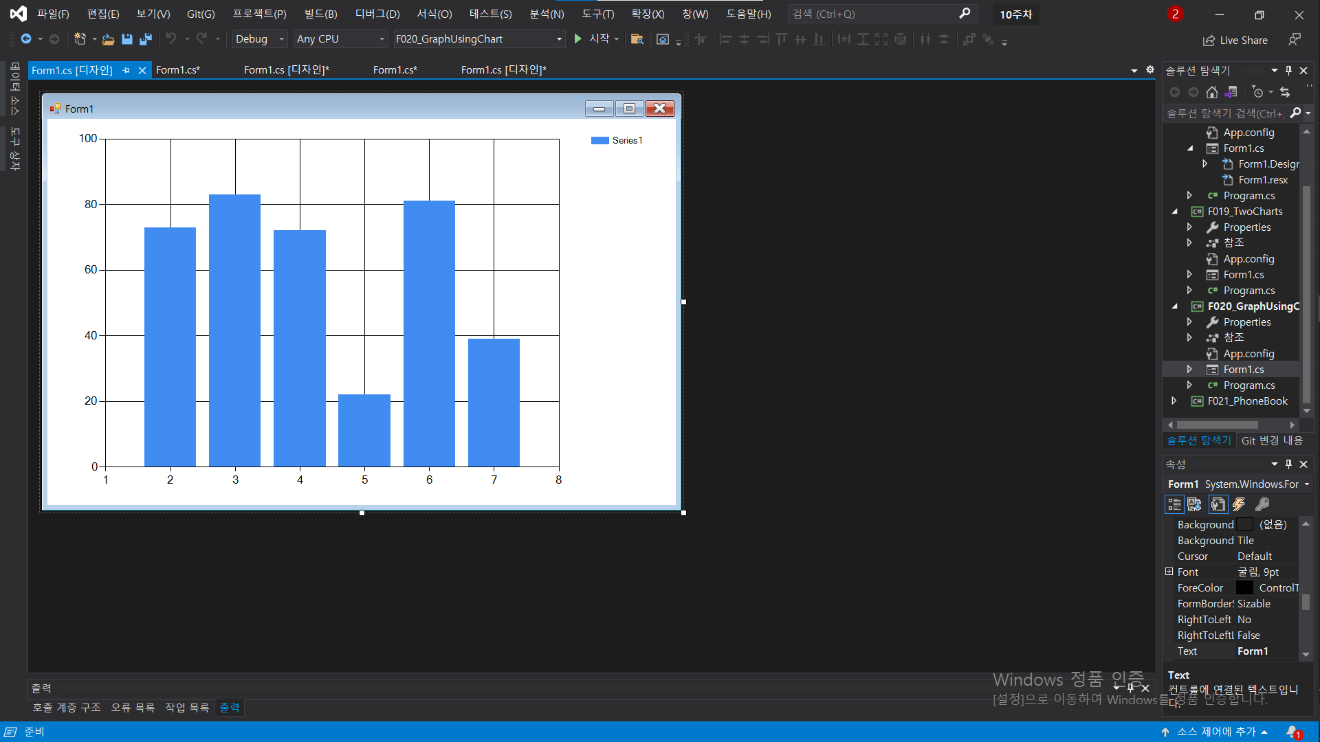Click the Home icon in Solution Explorer
The image size is (1320, 742).
point(1213,91)
